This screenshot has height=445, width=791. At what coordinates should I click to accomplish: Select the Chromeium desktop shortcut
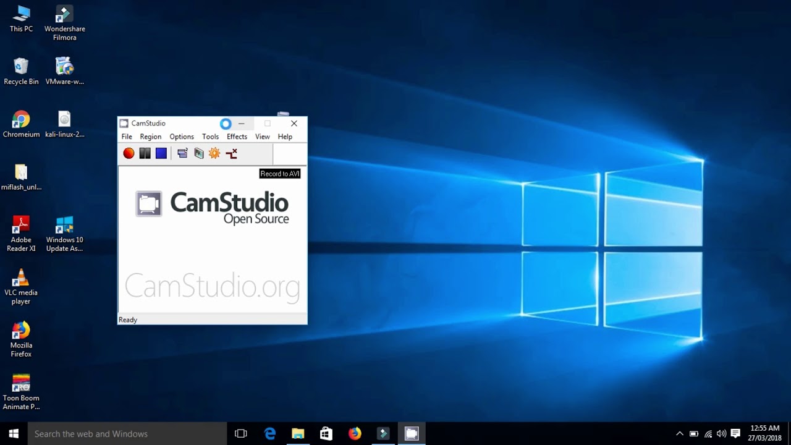(x=21, y=124)
